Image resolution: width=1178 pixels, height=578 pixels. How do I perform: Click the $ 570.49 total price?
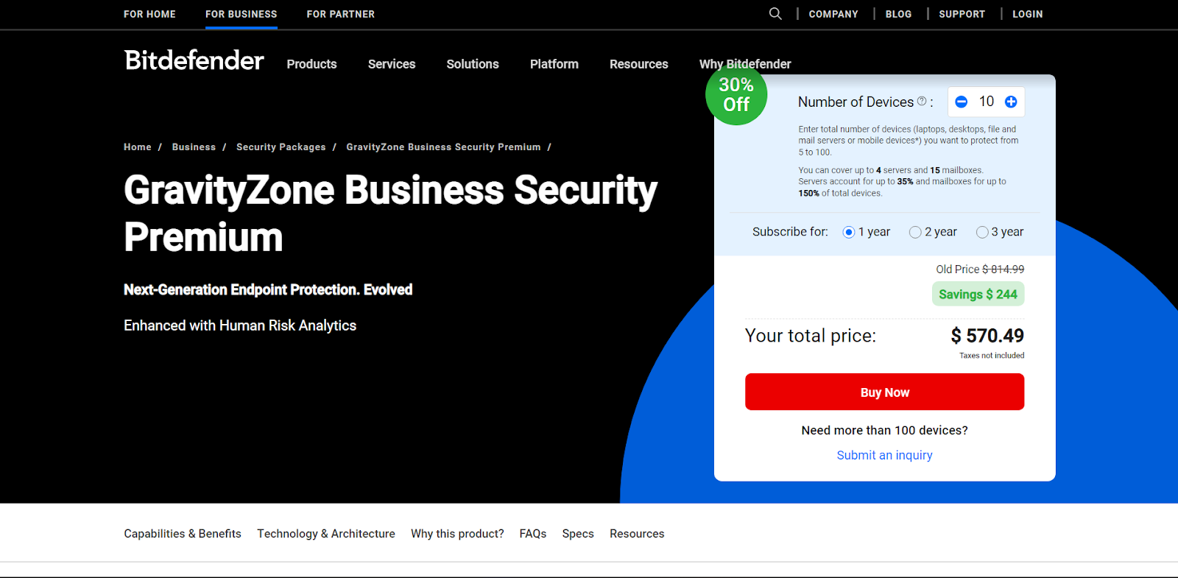[987, 336]
